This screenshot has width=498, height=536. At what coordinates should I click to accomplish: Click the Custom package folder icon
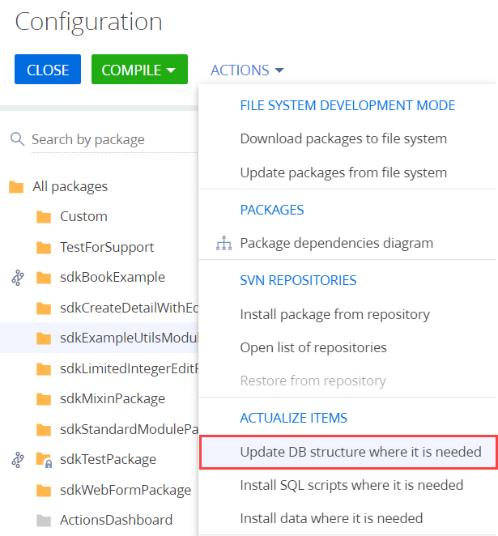tap(44, 217)
